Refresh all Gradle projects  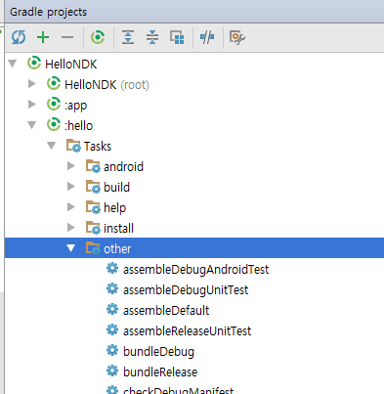click(19, 37)
